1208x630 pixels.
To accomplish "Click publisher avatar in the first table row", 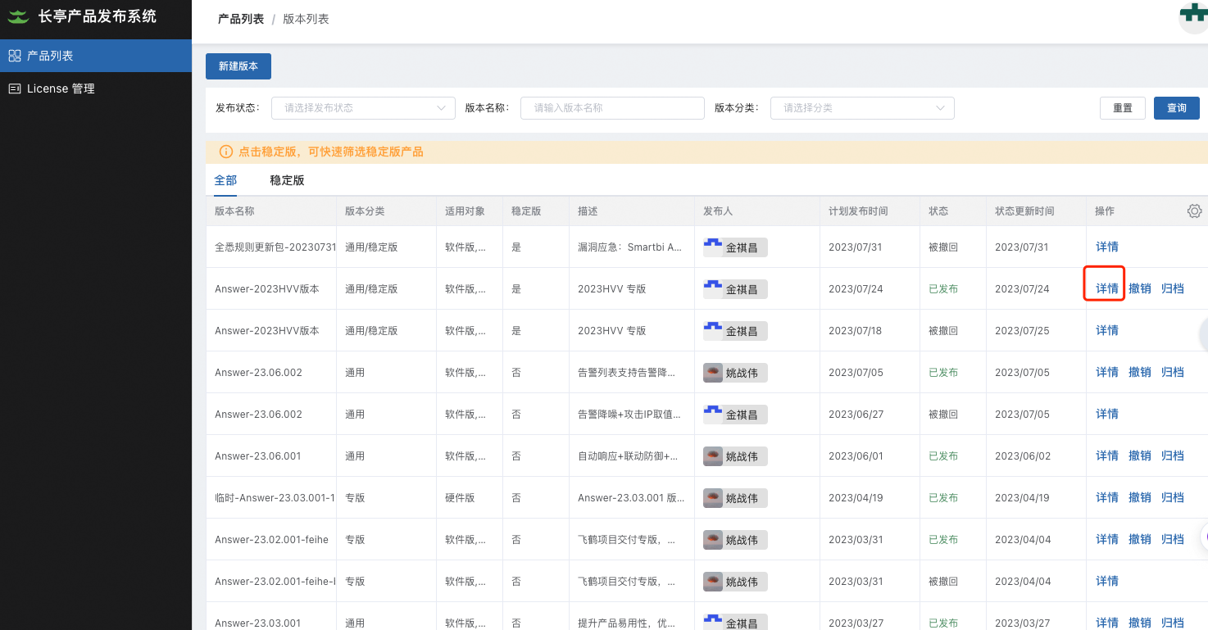I will 713,247.
